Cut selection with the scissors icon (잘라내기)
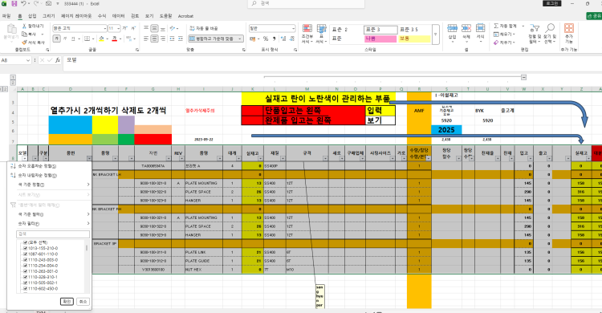Viewport: 602px width, 313px height. [33, 26]
